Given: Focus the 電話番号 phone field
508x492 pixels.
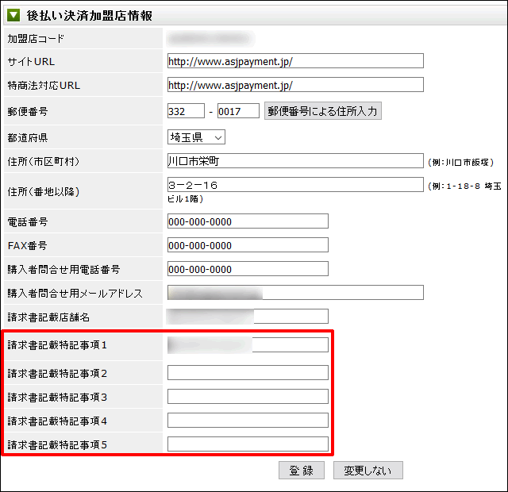Looking at the screenshot, I should coord(248,221).
